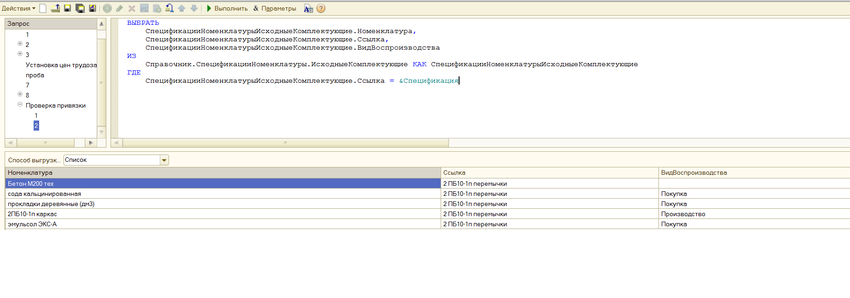The image size is (850, 298).
Task: Click the &Спецификация parameter in query
Action: tap(429, 81)
